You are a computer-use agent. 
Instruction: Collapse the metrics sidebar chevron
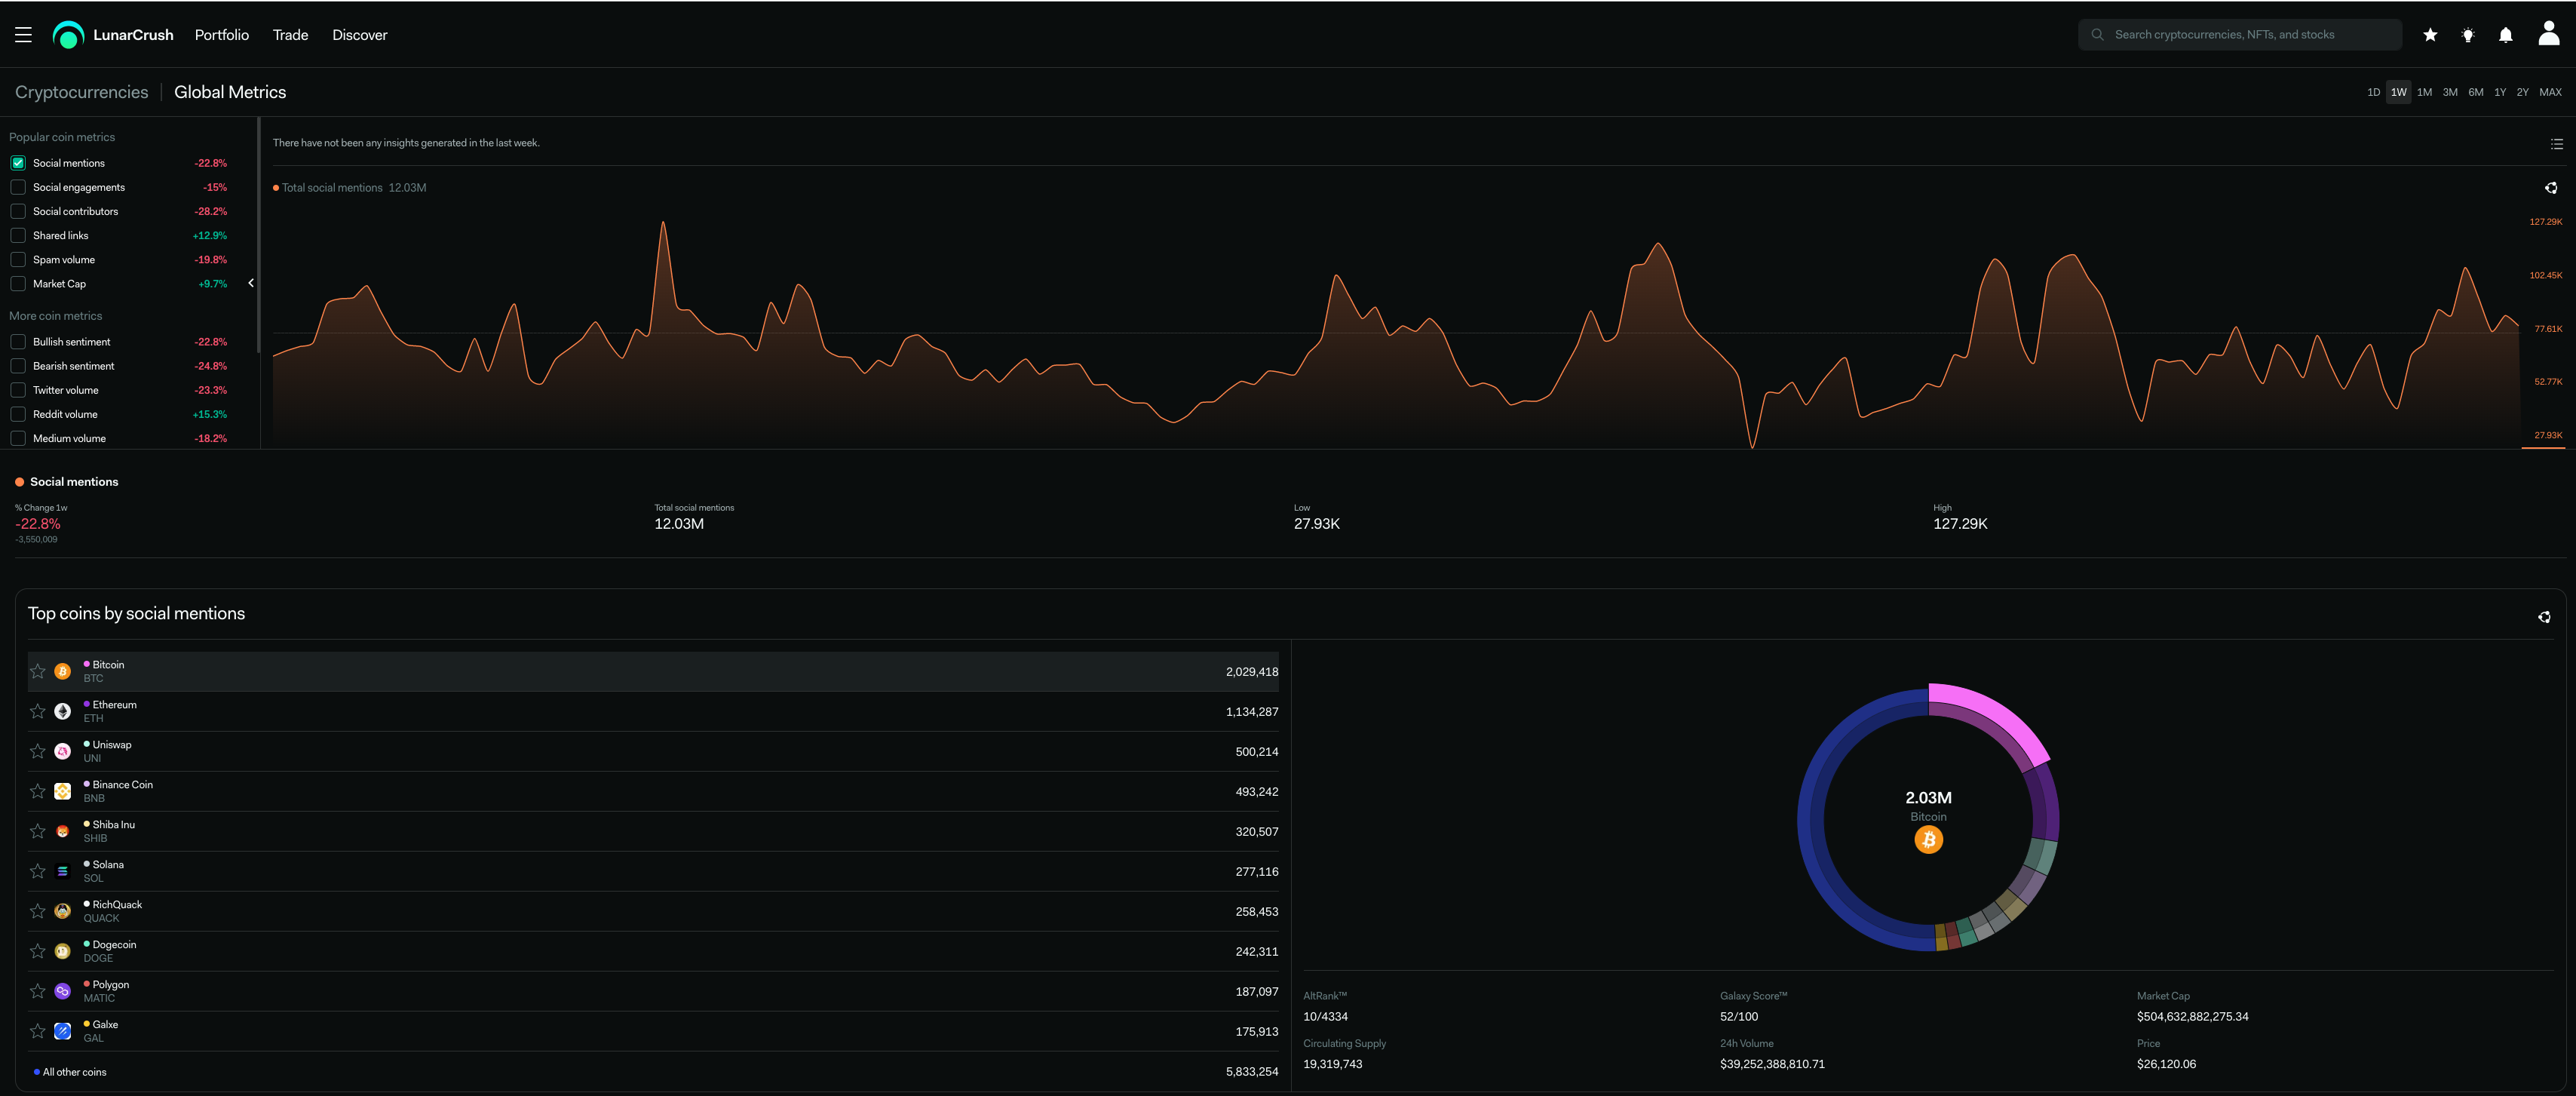251,283
